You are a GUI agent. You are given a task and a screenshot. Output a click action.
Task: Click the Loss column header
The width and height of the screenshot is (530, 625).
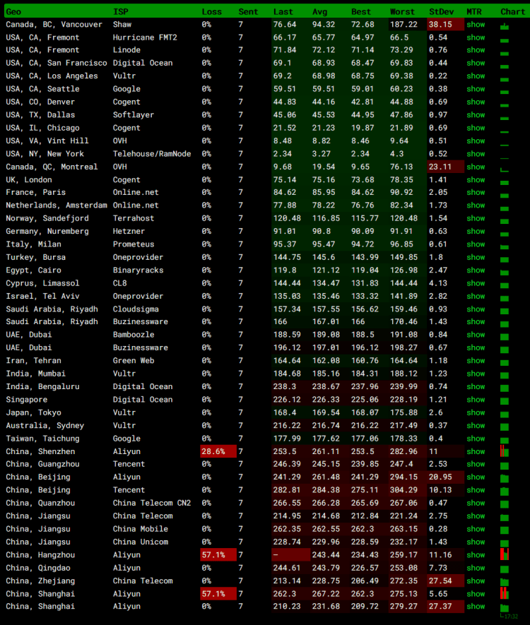(x=211, y=12)
